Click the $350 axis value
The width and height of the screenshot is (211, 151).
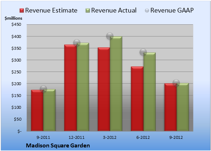[x=16, y=48]
